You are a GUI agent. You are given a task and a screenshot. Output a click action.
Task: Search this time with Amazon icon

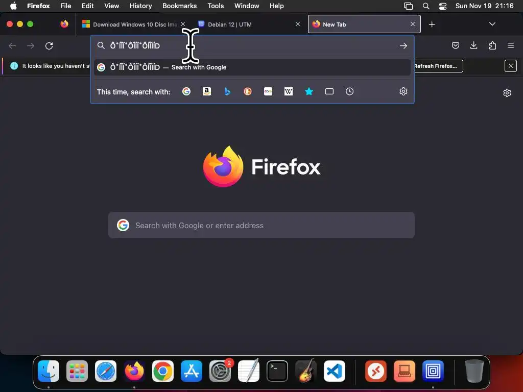click(207, 91)
